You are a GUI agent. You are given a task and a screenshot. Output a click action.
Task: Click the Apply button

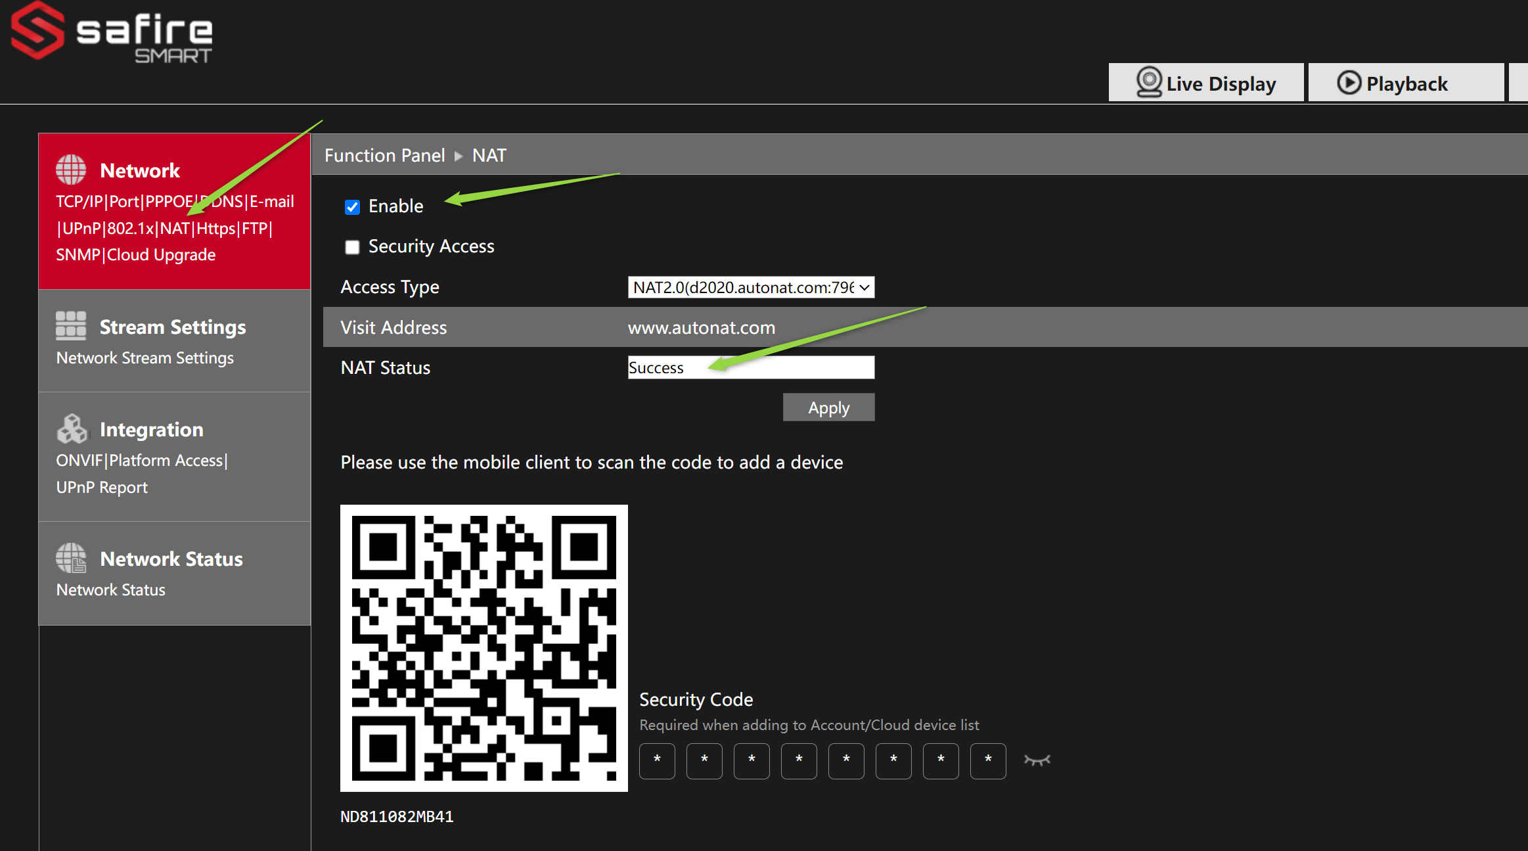[828, 407]
